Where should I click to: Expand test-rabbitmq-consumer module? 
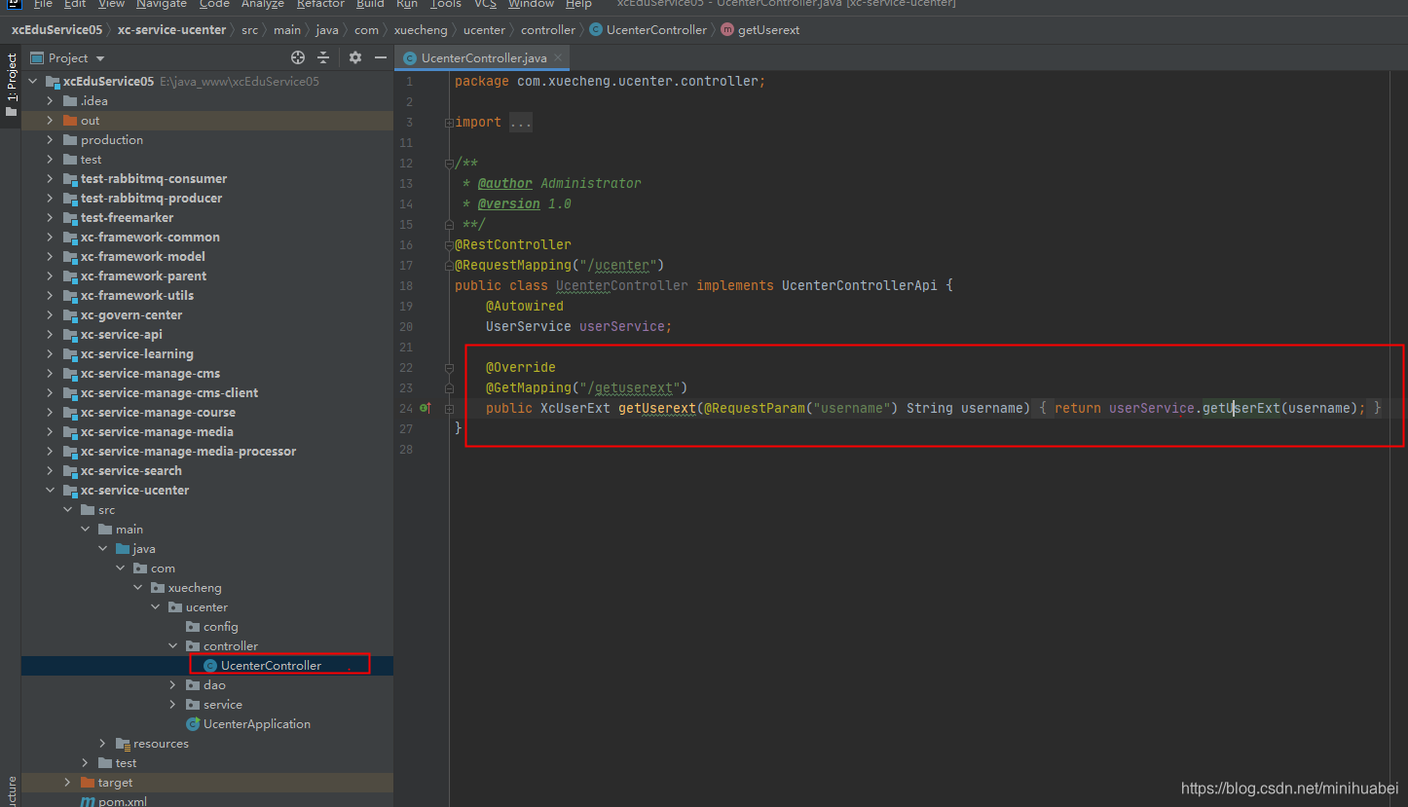pyautogui.click(x=51, y=179)
